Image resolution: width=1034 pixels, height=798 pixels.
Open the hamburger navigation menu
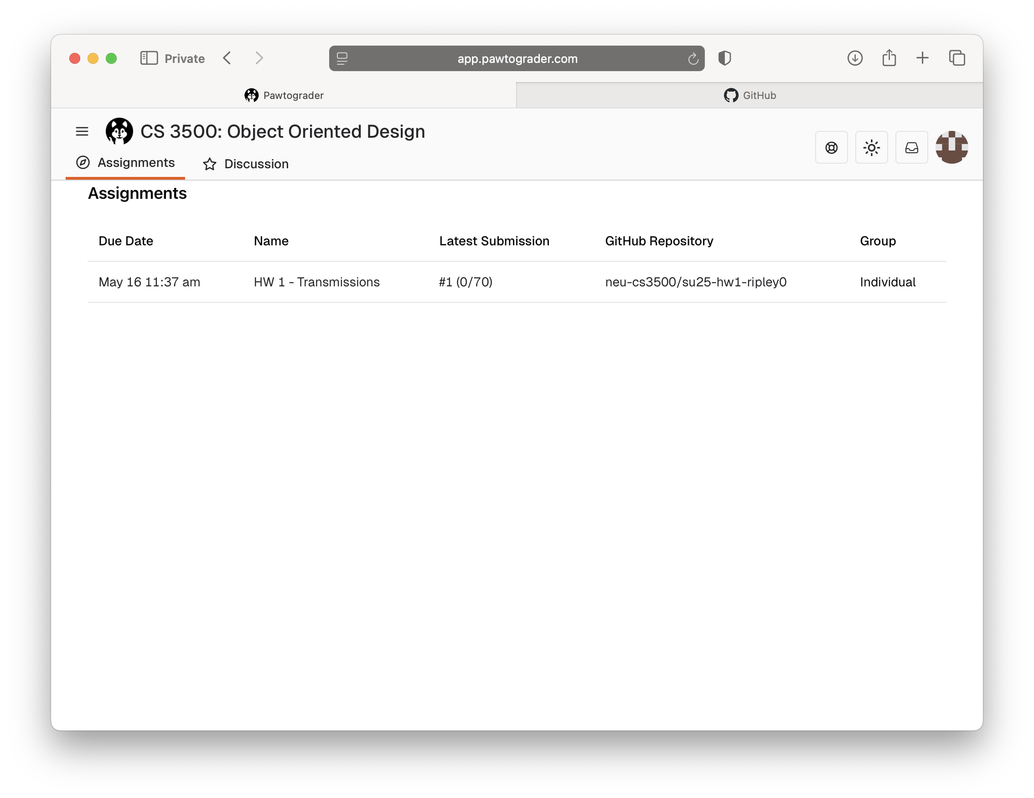point(82,131)
